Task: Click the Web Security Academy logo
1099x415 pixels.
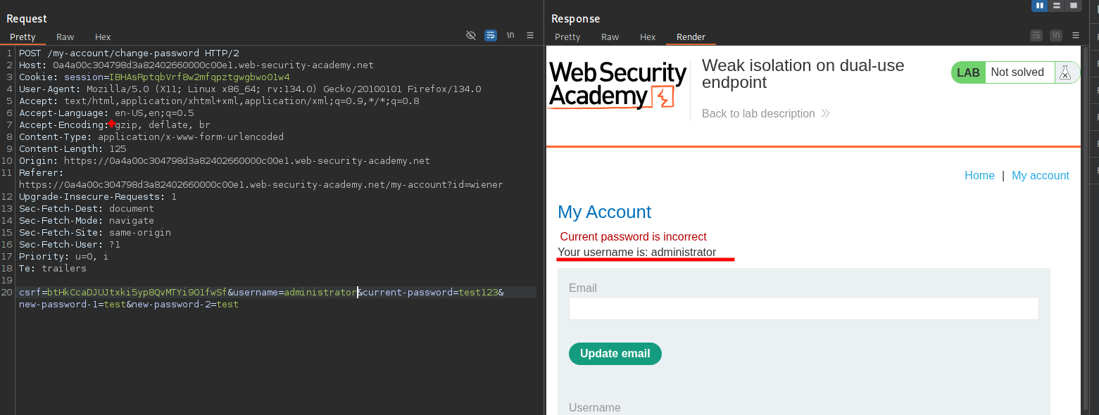Action: (617, 85)
